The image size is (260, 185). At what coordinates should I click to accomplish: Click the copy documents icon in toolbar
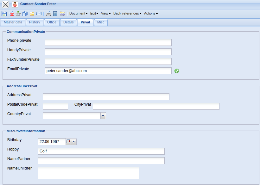pyautogui.click(x=25, y=14)
